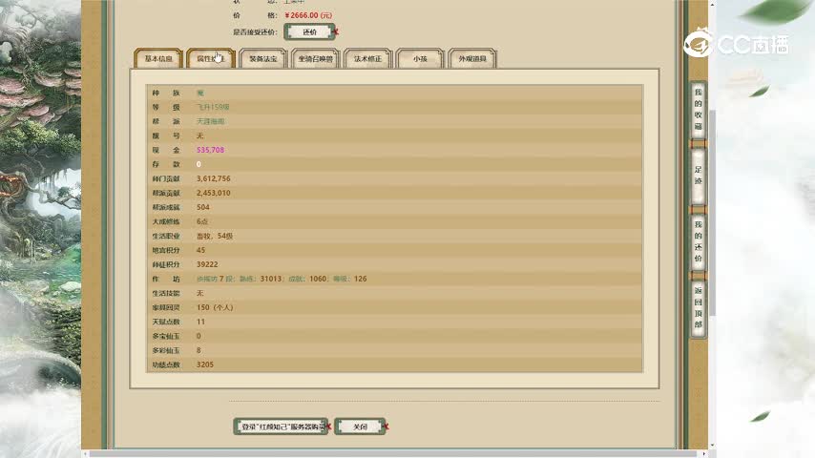Viewport: 815px width, 458px height.
Task: Open 我的还价 in the side panel
Action: (698, 240)
